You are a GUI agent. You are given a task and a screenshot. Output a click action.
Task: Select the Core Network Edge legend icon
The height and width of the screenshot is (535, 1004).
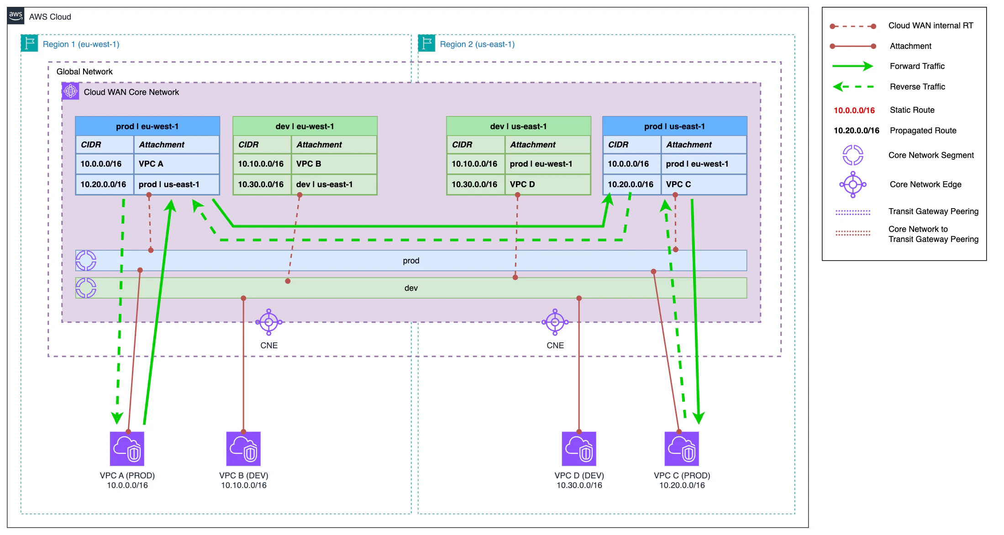[853, 184]
